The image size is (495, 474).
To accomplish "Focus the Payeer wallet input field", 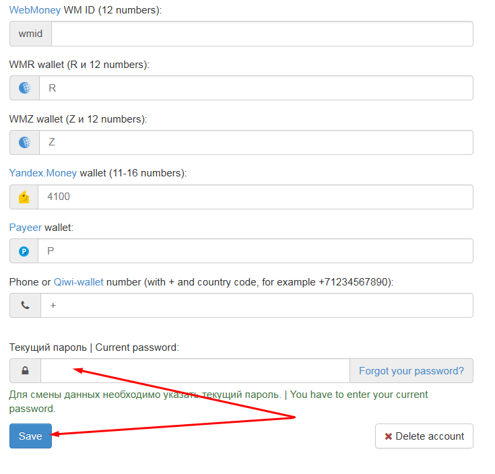I will tap(256, 251).
